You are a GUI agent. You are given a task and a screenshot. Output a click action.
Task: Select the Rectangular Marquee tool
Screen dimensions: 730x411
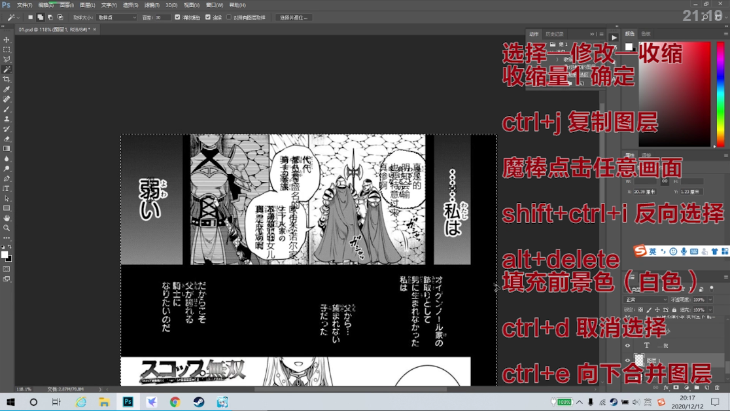[7, 50]
